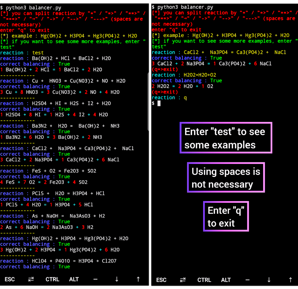Click the left terminal scrollbar handle
298x289 pixels.
pos(148,101)
